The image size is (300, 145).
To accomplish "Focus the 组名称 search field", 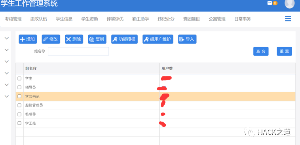I will pos(78,51).
